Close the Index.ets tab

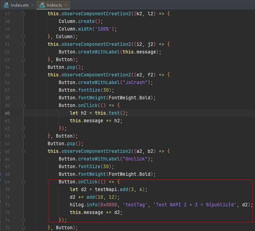[x=33, y=5]
